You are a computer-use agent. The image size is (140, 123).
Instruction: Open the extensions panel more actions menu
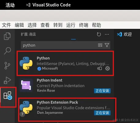click(x=107, y=34)
